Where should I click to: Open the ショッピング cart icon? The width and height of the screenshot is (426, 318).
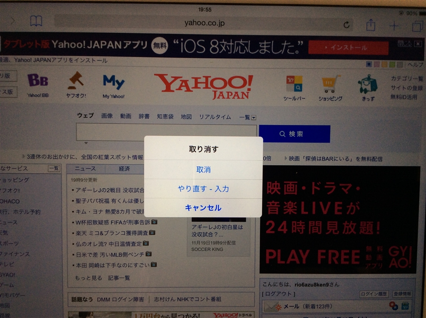click(x=330, y=88)
